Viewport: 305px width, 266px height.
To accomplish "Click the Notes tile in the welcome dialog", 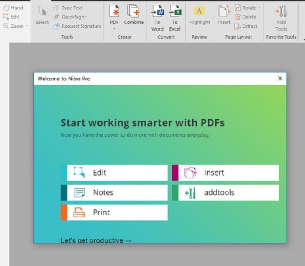I will (114, 193).
